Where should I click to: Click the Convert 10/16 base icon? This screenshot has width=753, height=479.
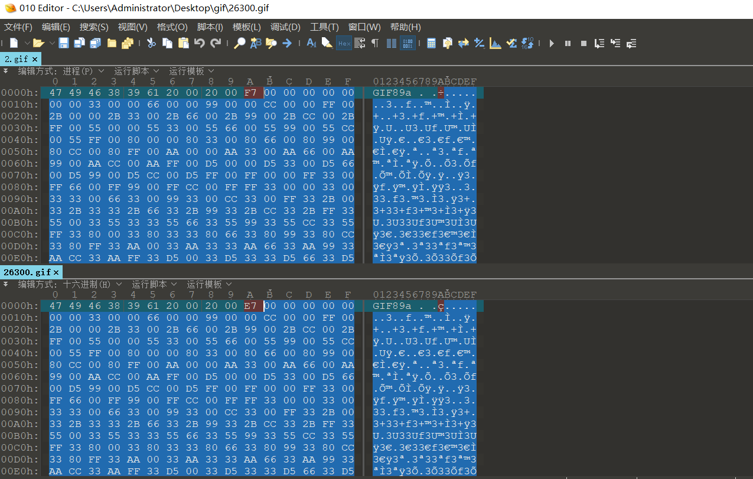pyautogui.click(x=527, y=43)
